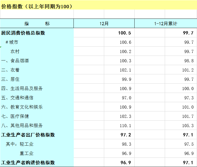The height and width of the screenshot is (167, 197).
Task: Select the #城市 row label cell
Action: (x=12, y=42)
